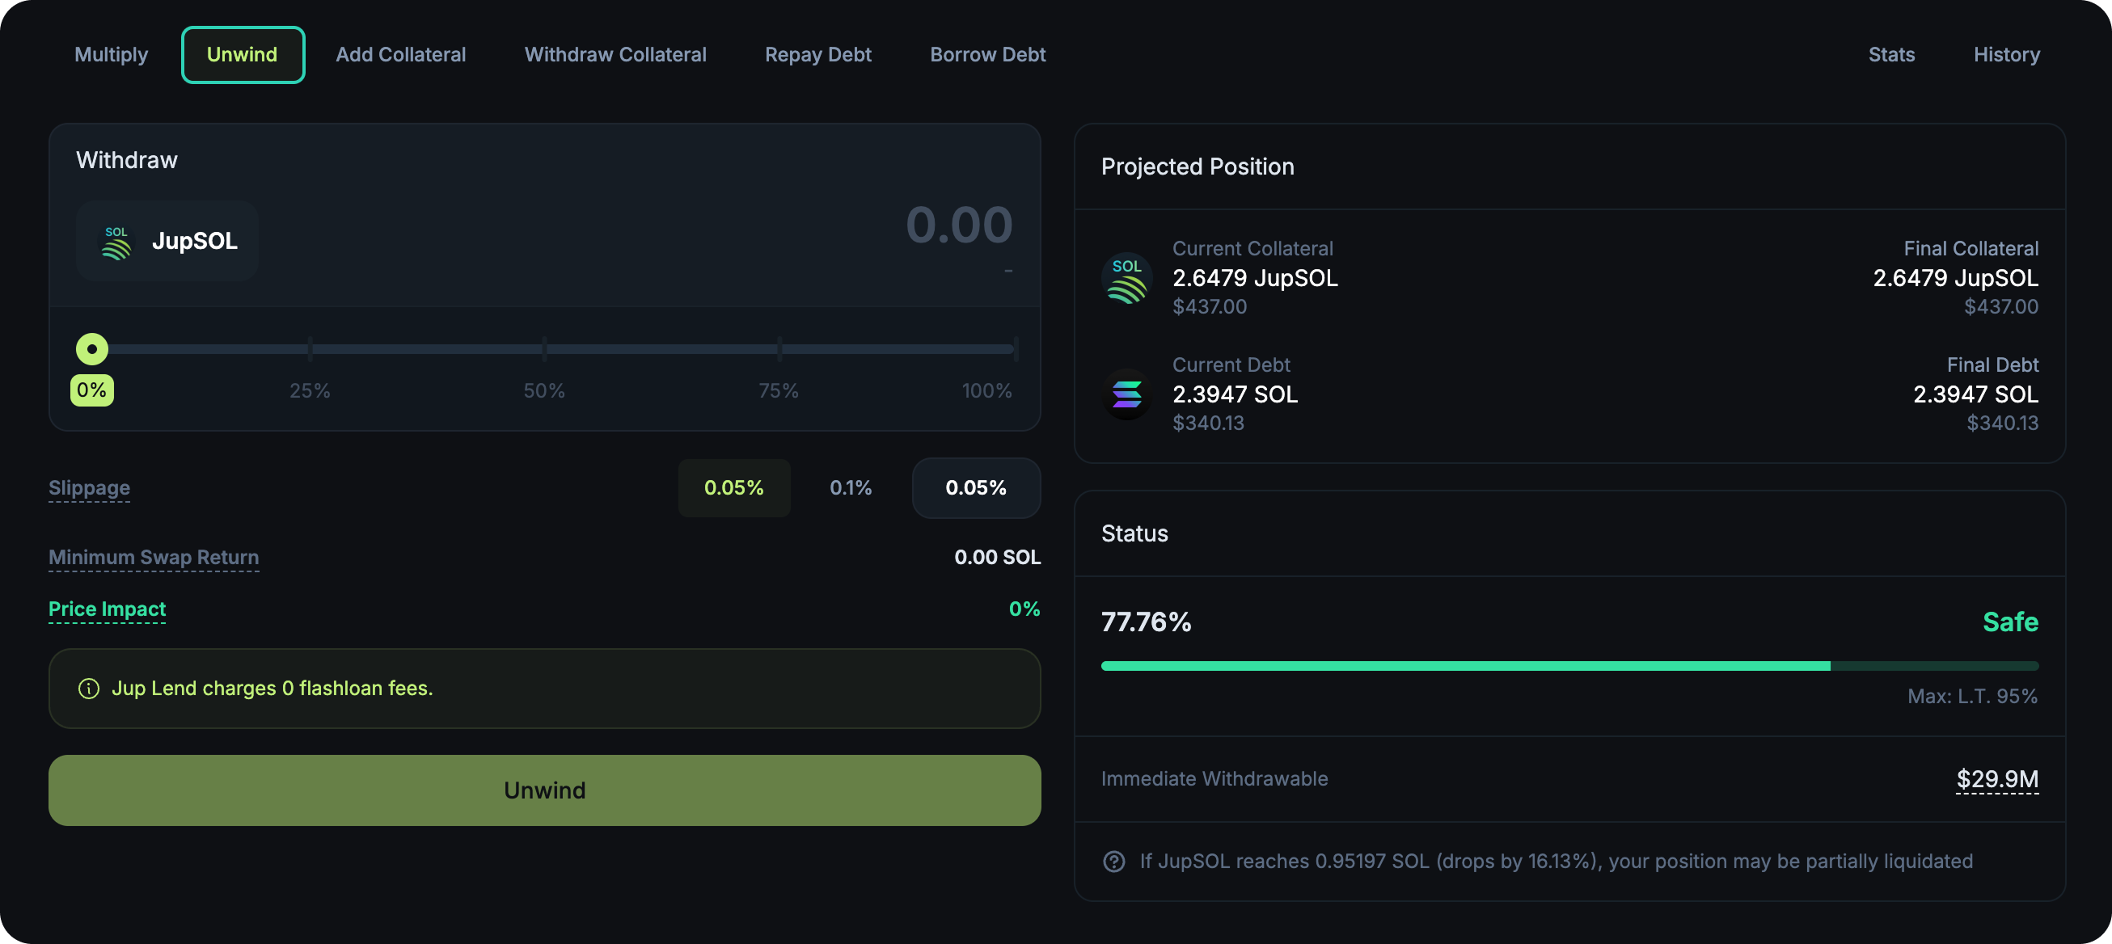Click the JupSOL collateral icon in Projected Position
Viewport: 2112px width, 944px height.
1126,279
